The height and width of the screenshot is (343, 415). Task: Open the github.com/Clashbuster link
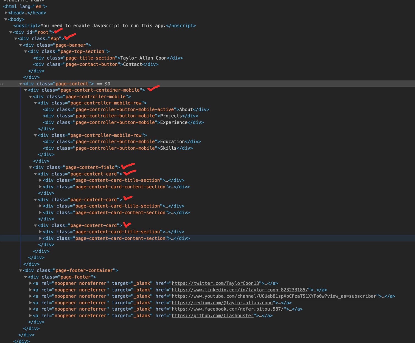coord(213,316)
